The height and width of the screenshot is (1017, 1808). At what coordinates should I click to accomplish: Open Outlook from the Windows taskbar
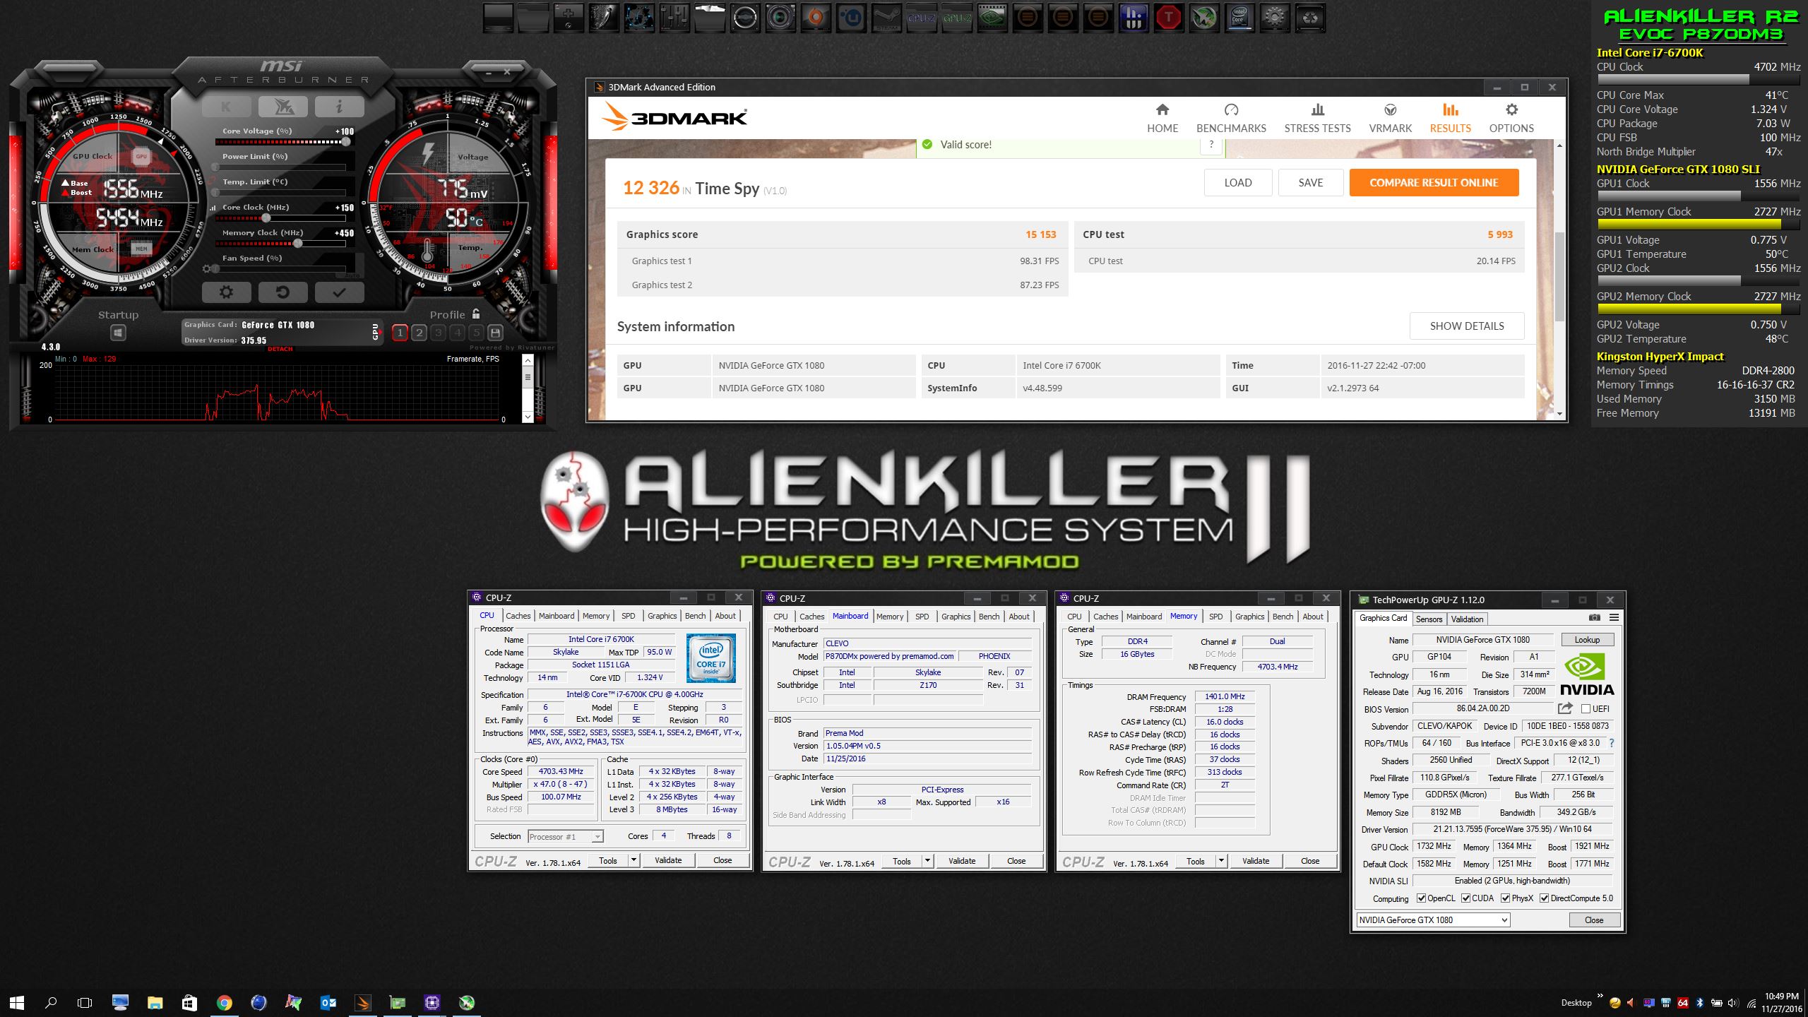pyautogui.click(x=328, y=1002)
